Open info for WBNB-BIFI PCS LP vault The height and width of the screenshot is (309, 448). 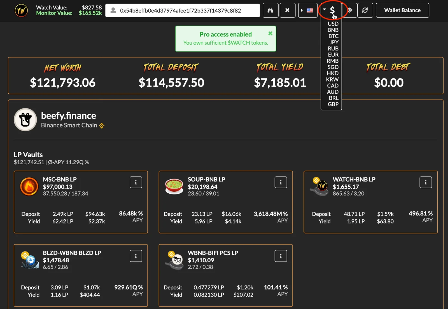pyautogui.click(x=281, y=256)
